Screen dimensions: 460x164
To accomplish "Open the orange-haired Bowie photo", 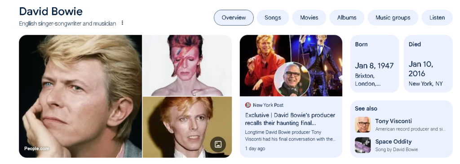I will point(187,127).
